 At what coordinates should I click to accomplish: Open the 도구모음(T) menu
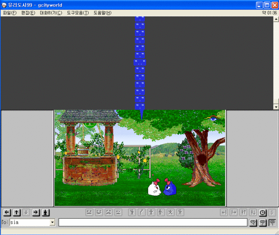(78, 13)
